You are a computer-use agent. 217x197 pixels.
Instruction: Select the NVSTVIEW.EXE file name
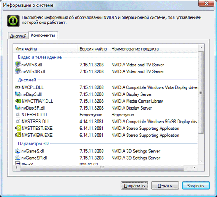point(37,135)
